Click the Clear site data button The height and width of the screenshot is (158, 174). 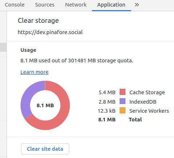[45, 149]
